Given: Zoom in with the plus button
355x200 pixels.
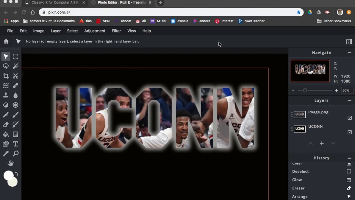Looking at the screenshot, I should click(x=336, y=91).
